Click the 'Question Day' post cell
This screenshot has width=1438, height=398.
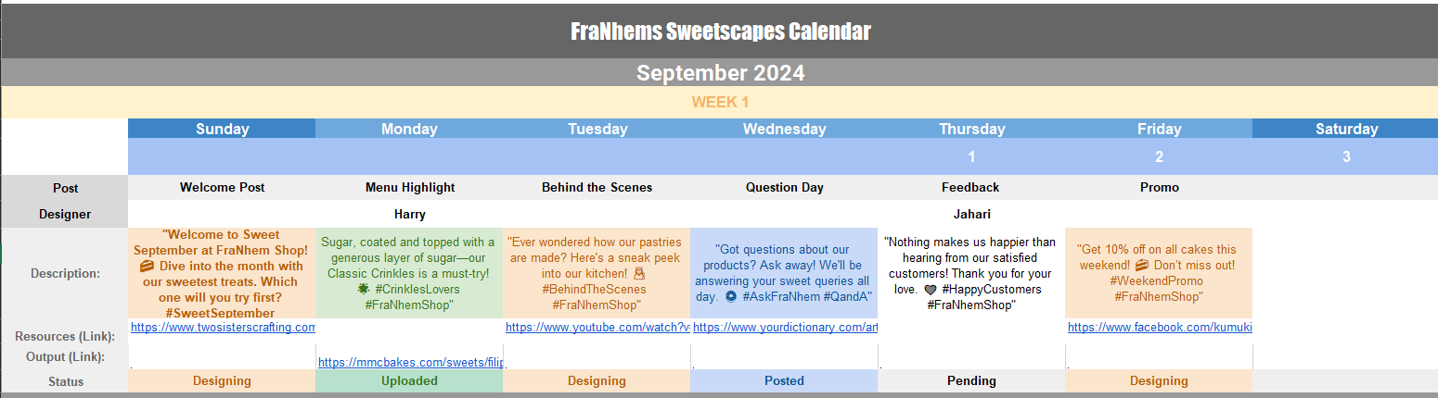pos(784,188)
